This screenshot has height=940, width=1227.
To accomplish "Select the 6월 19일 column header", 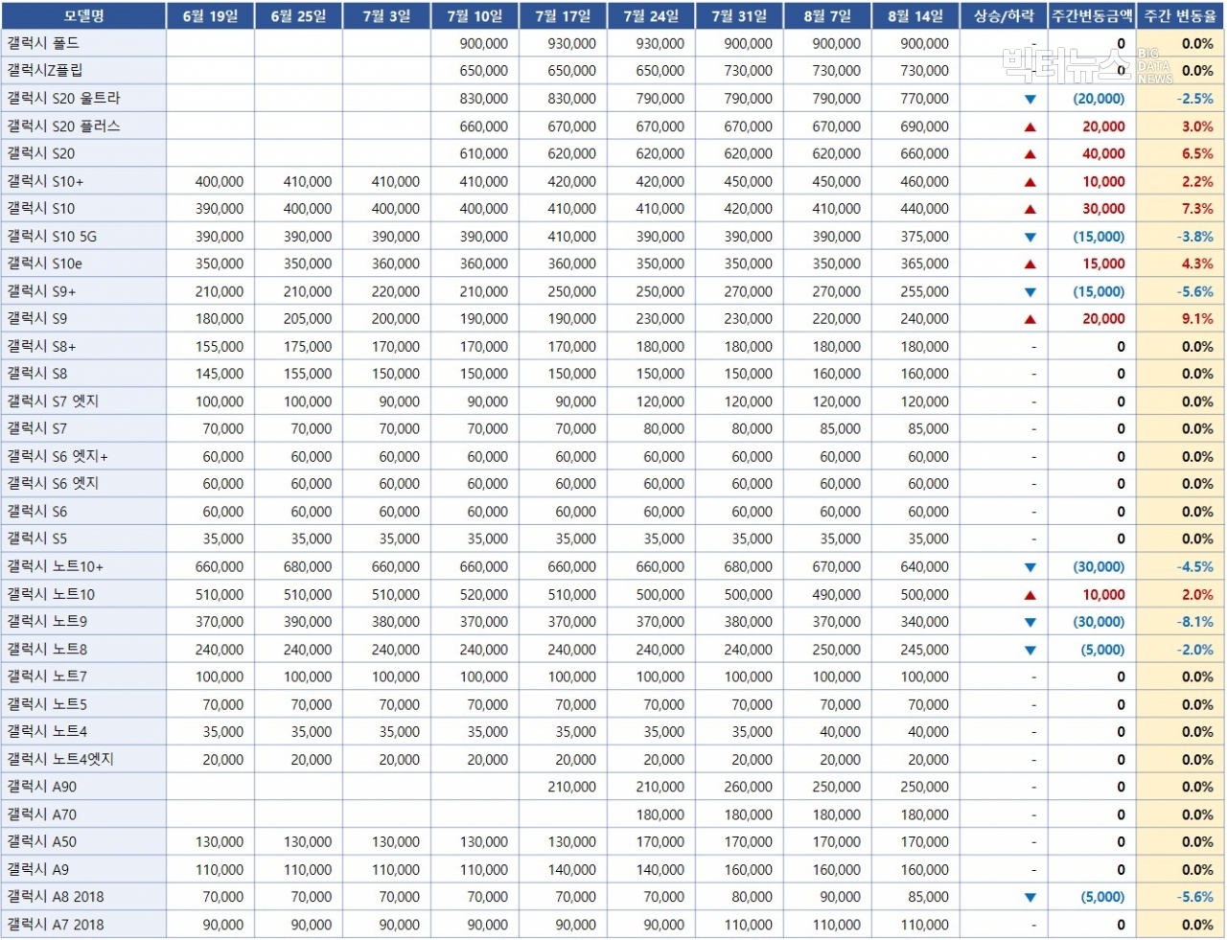I will tap(210, 16).
